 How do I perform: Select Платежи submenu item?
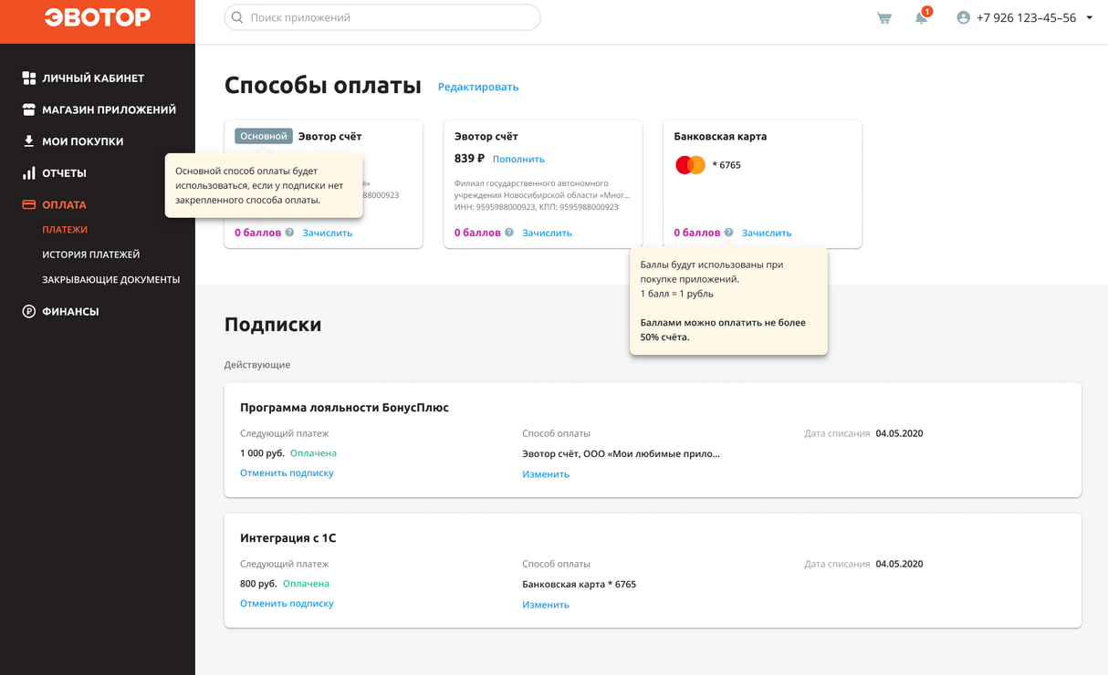coord(65,230)
